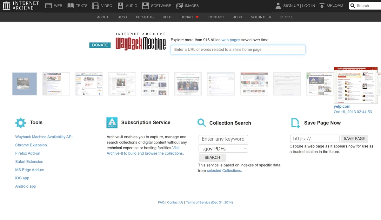The image size is (381, 220).
Task: Focus the Wayback URL search field
Action: tap(238, 50)
